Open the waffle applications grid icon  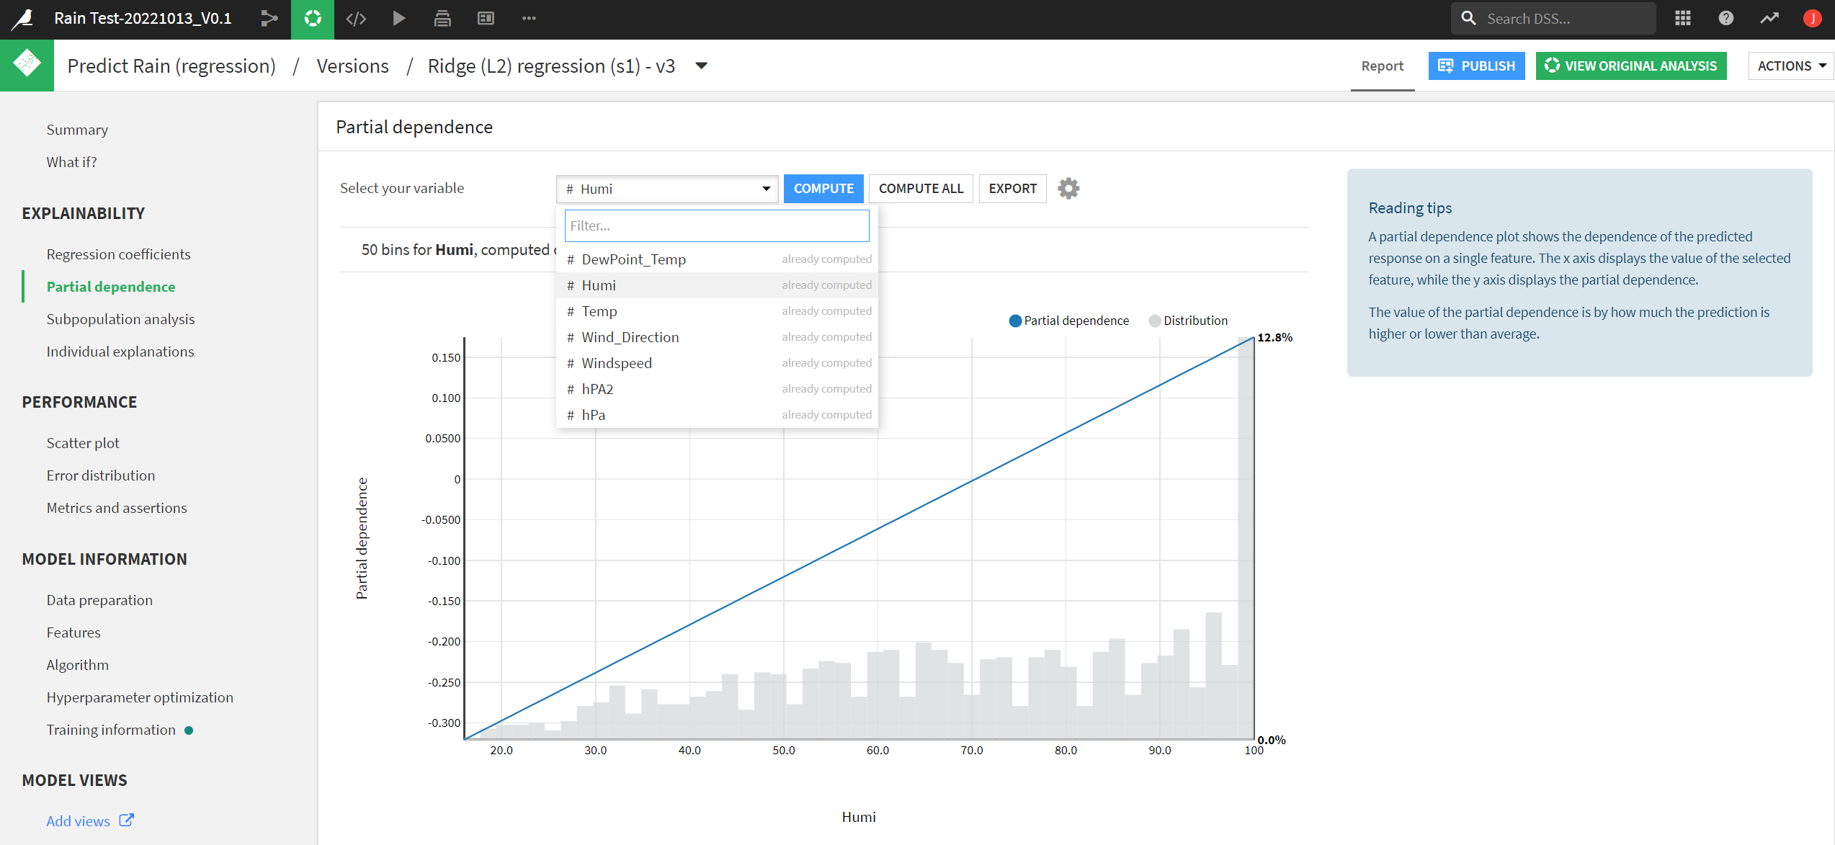(x=1683, y=18)
